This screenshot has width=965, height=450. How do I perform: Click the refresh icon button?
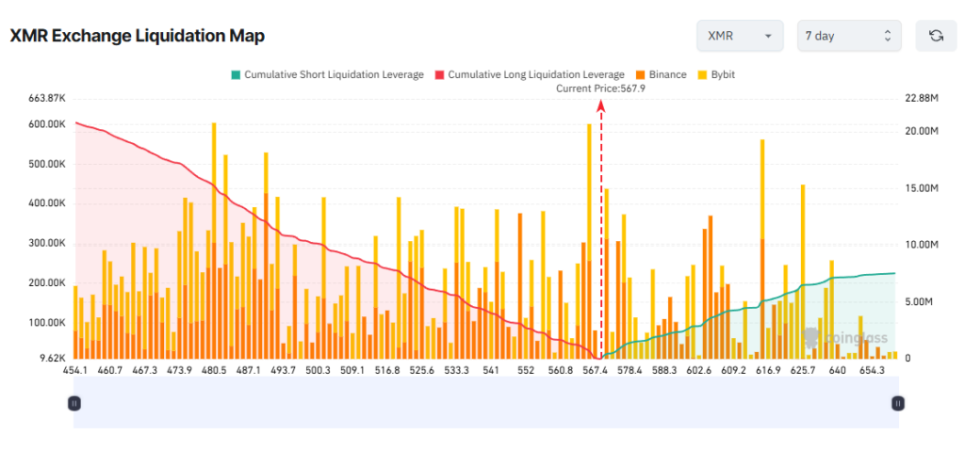point(936,36)
